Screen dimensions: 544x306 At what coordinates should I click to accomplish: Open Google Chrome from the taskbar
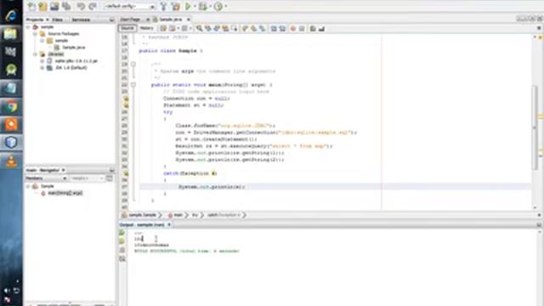click(11, 106)
